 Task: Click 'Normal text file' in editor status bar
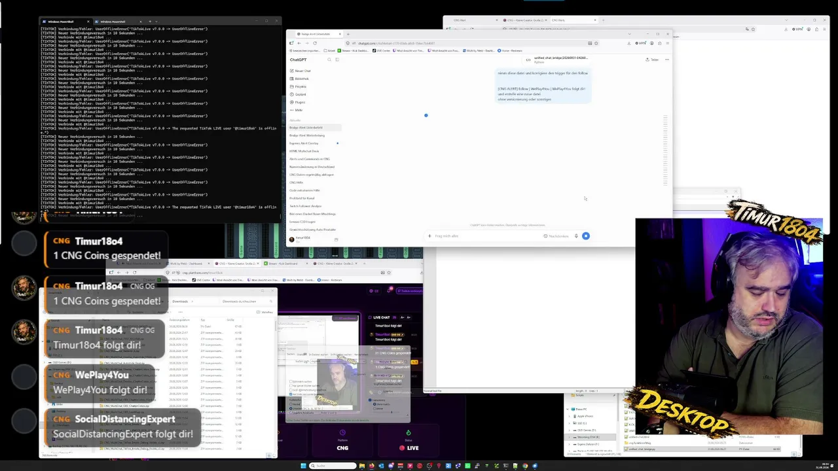click(433, 391)
